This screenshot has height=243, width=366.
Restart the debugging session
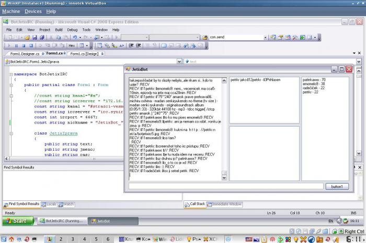[31, 45]
